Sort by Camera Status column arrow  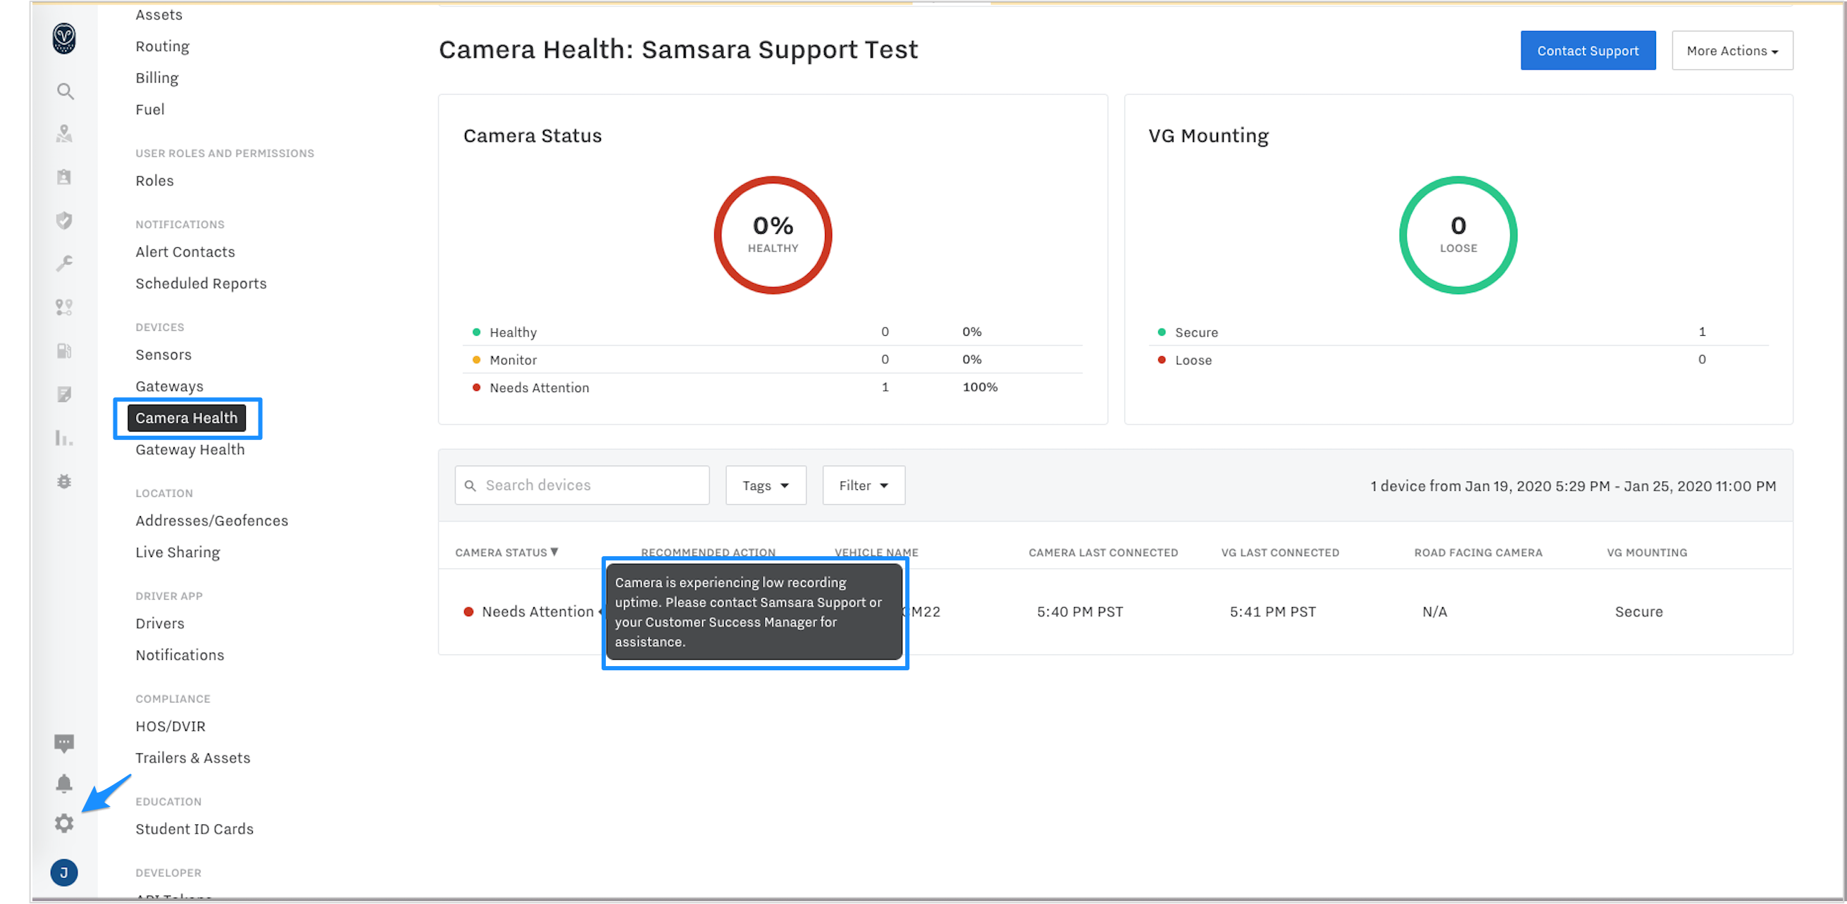(x=554, y=552)
